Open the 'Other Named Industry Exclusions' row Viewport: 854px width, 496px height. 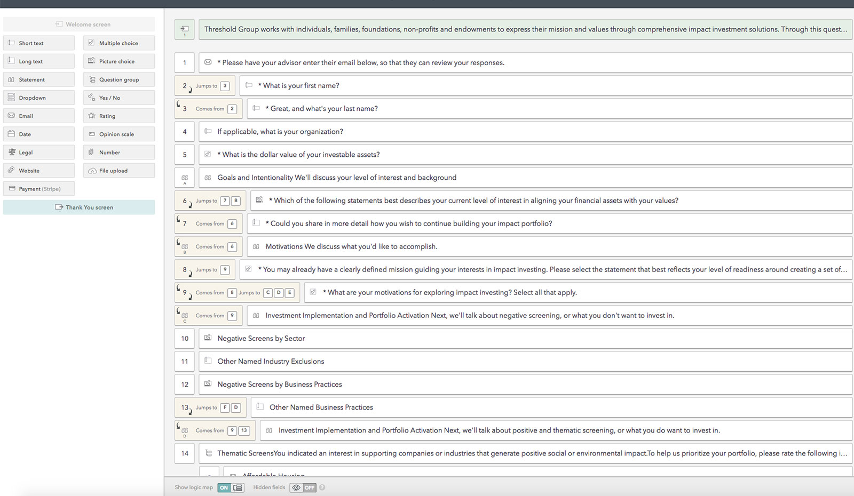point(525,361)
